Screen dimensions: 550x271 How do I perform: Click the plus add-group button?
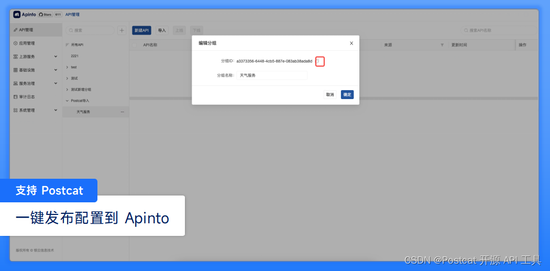122,30
